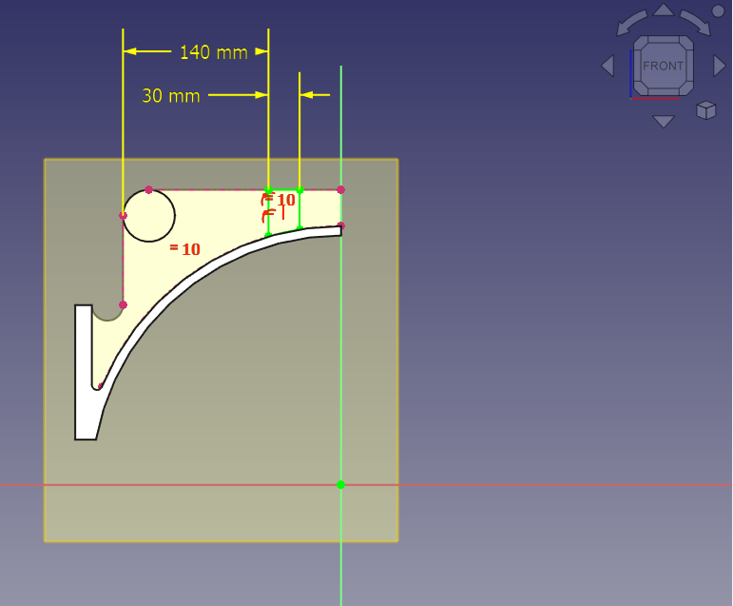The image size is (733, 606).
Task: Select the green vertical line at 30 mm offset
Action: (x=299, y=208)
